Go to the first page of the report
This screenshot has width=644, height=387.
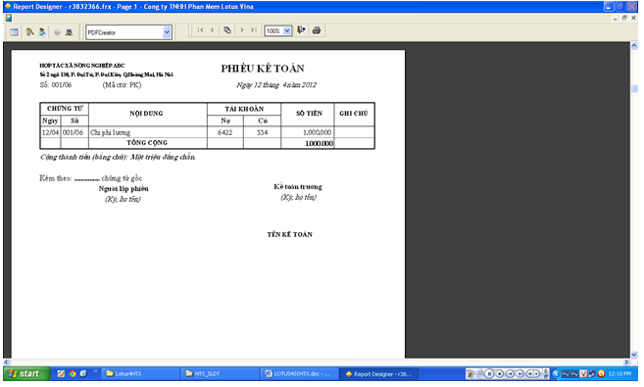pyautogui.click(x=200, y=30)
